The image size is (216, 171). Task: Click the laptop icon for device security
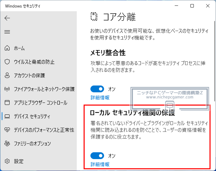(x=7, y=116)
